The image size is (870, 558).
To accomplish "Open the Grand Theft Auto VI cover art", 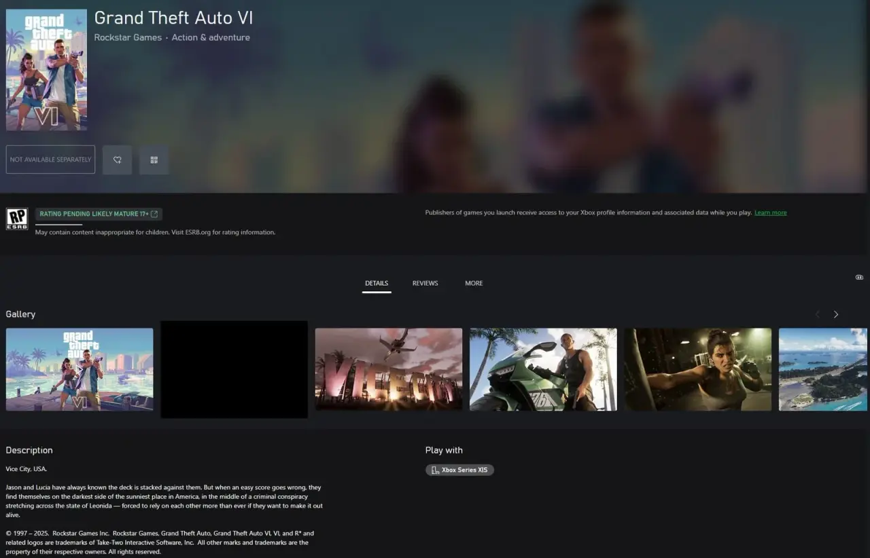I will 46,69.
